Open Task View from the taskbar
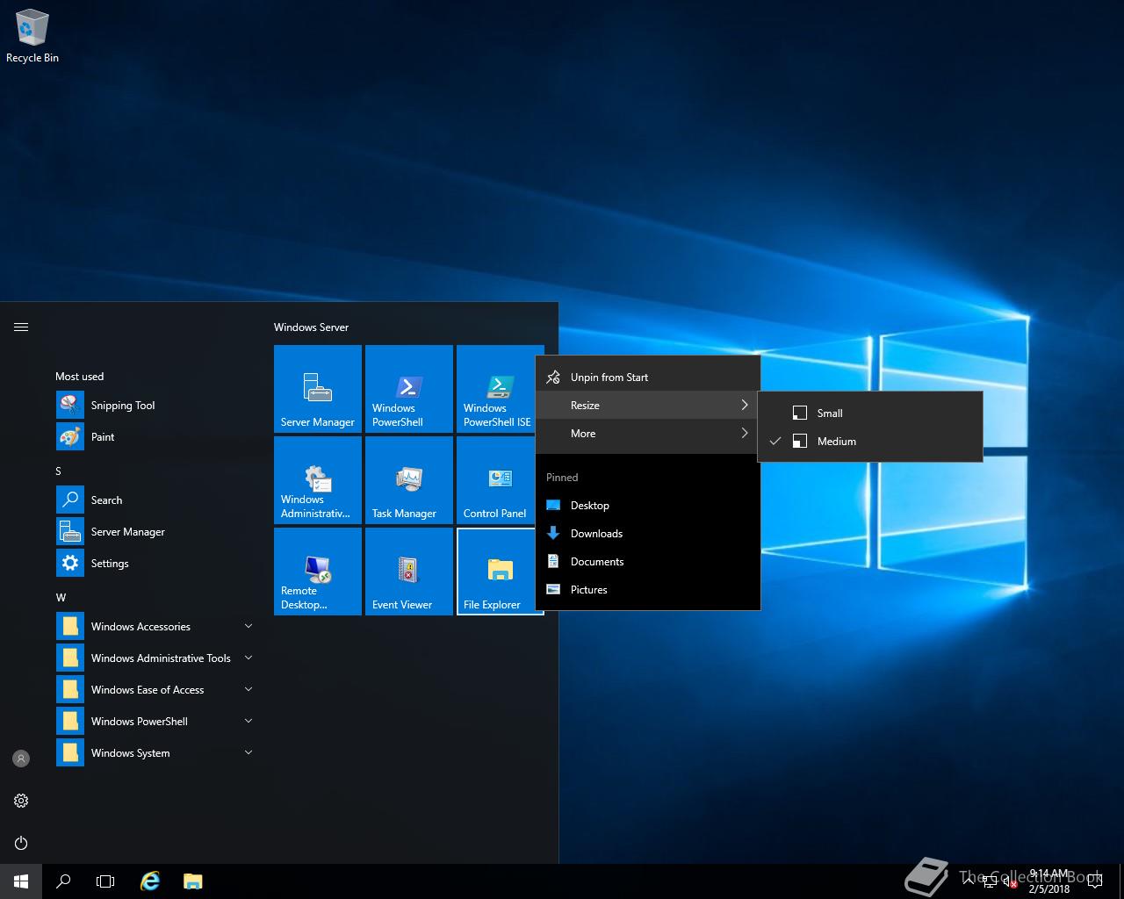 105,881
